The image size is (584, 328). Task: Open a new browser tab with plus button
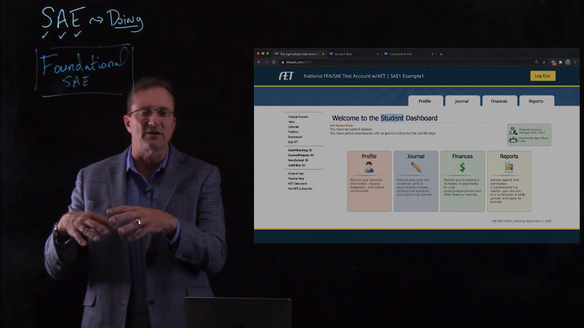[441, 54]
